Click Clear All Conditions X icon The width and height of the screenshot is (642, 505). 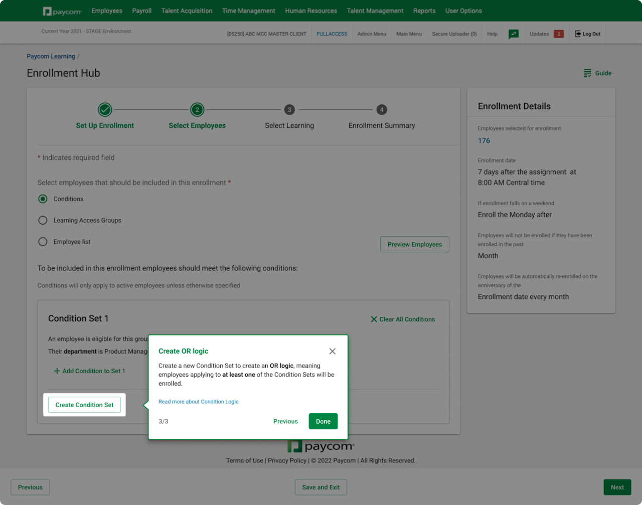(374, 319)
